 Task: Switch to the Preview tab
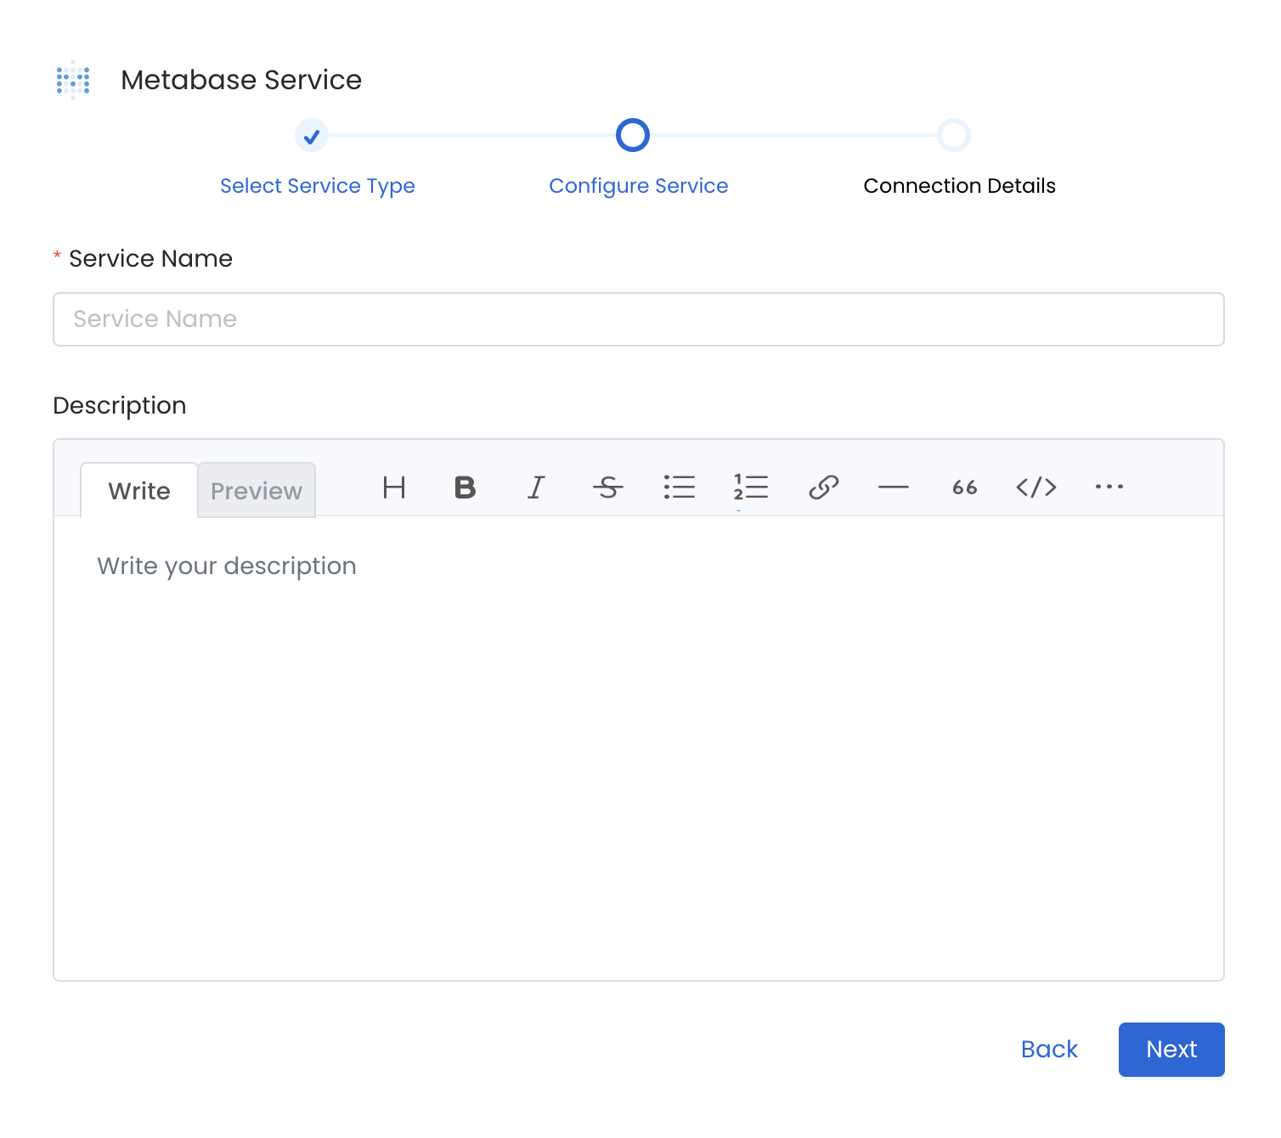pos(257,491)
